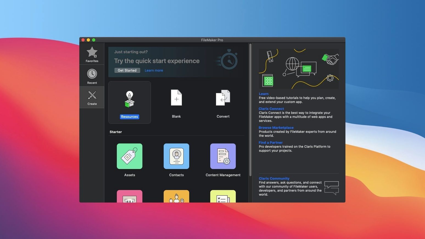Select the Convert files icon
This screenshot has height=239, width=425.
[x=223, y=97]
